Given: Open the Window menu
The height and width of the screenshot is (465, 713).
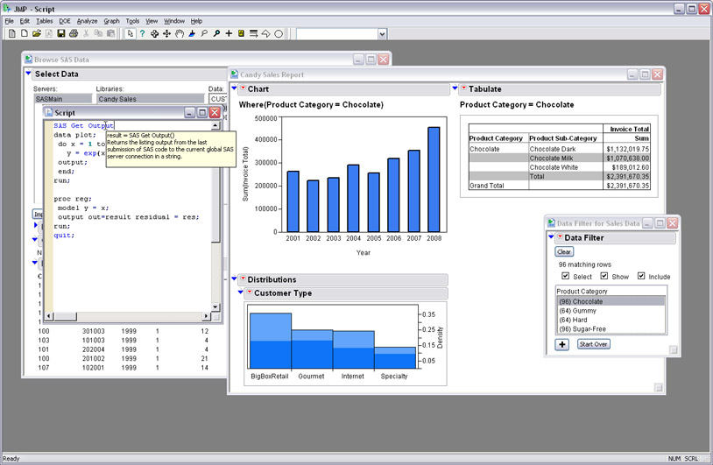Looking at the screenshot, I should tap(174, 21).
